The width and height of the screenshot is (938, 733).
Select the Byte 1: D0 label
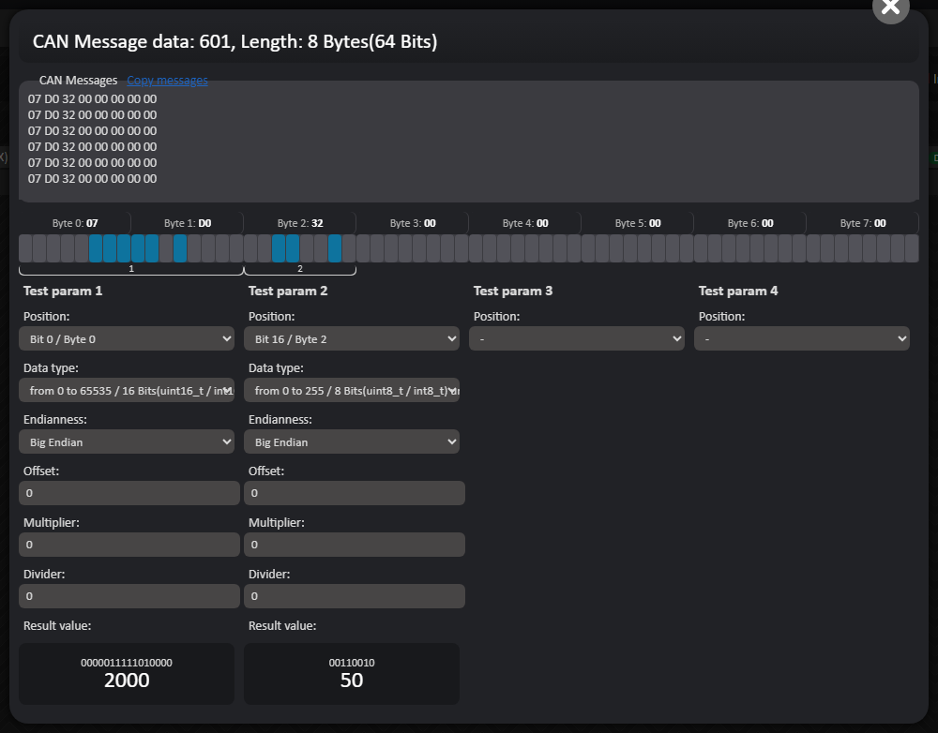tap(188, 223)
